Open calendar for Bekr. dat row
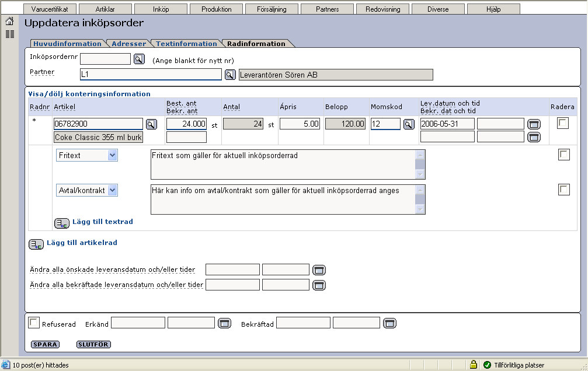The width and height of the screenshot is (588, 371). 534,137
